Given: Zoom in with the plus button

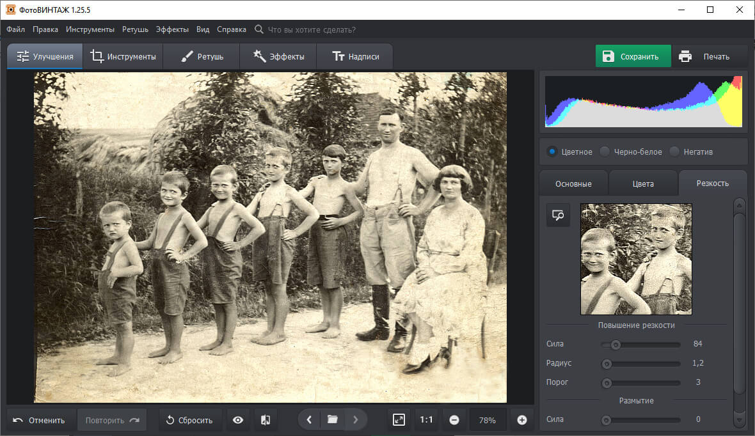Looking at the screenshot, I should [522, 420].
